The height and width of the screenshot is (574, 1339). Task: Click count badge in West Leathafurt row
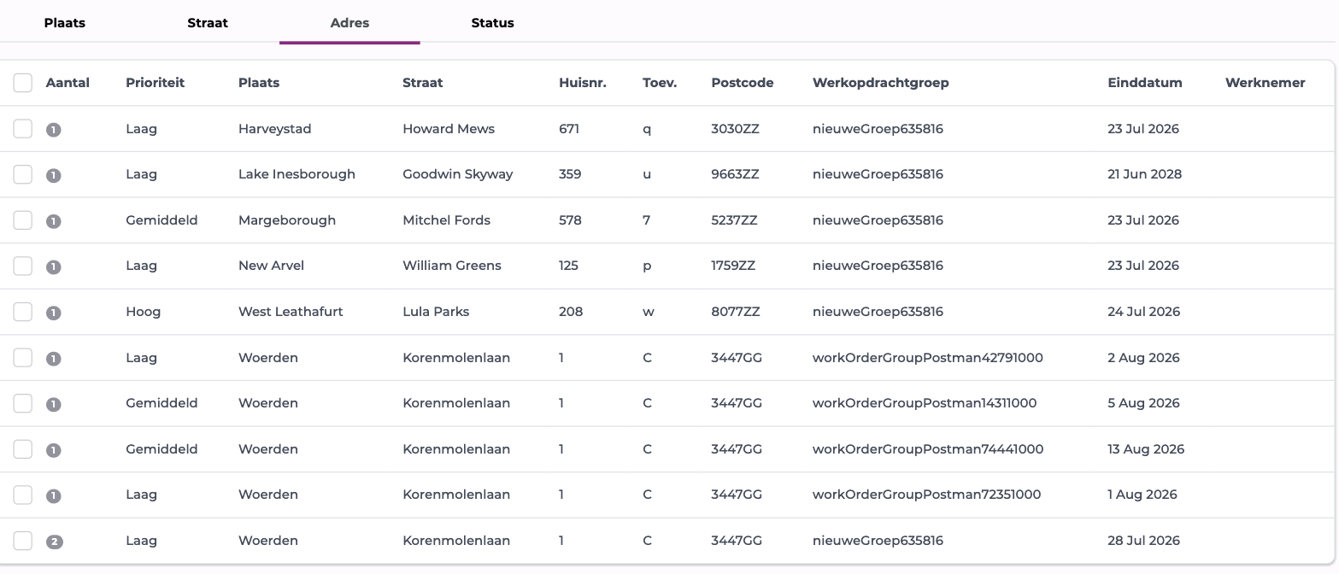tap(54, 313)
